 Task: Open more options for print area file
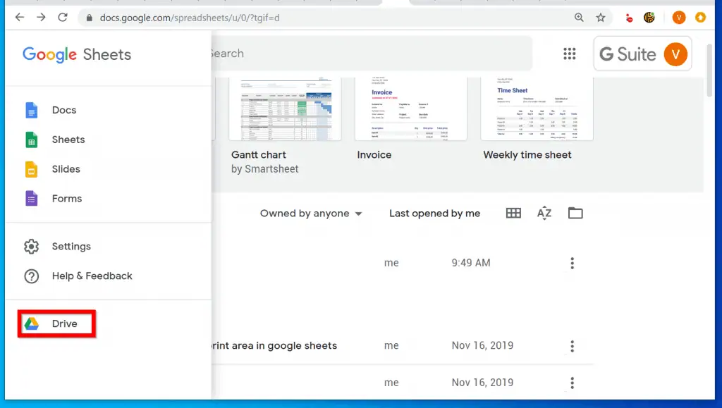coord(573,346)
